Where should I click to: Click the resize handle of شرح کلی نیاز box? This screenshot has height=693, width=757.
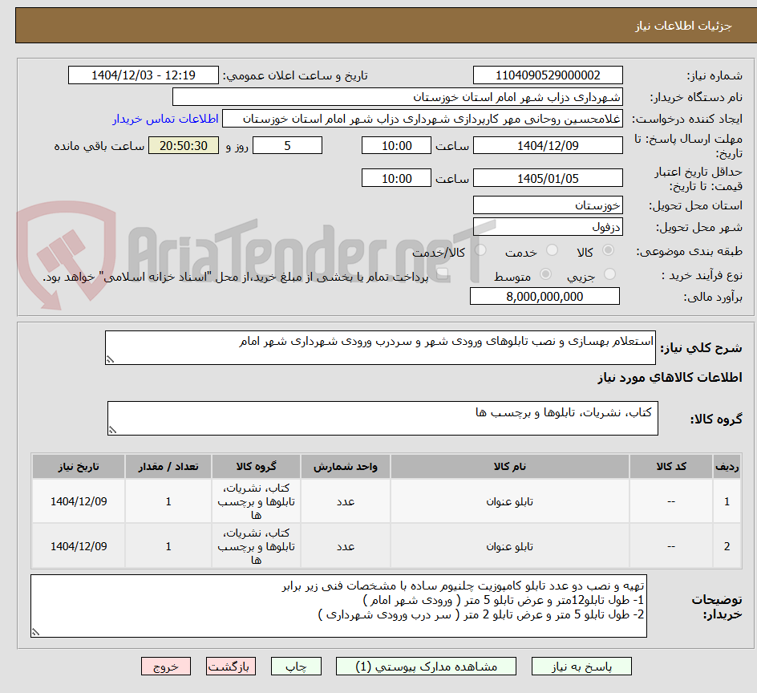pos(110,359)
